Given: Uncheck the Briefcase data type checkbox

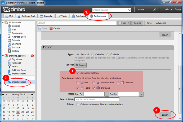Looking at the screenshot, I should click(x=94, y=88).
